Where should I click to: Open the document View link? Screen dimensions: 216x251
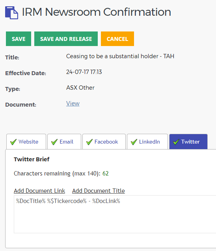(x=73, y=103)
